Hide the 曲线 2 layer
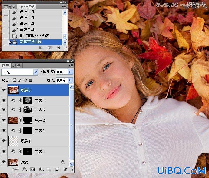 pos(4,130)
